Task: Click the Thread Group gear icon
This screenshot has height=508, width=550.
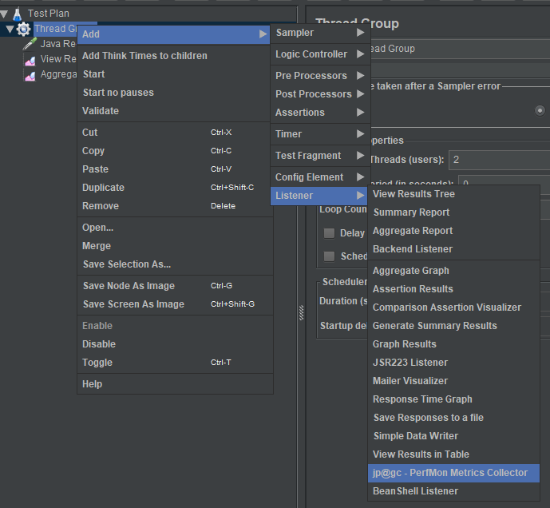Action: (24, 30)
